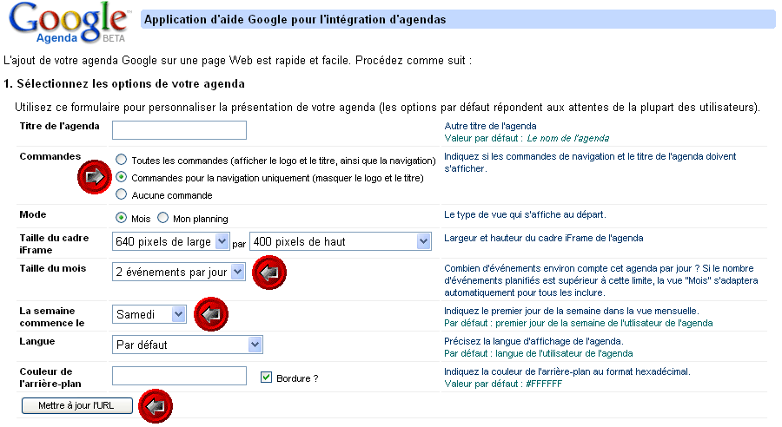Click the 'Taille du mois' label text
The image size is (782, 427).
tap(52, 268)
